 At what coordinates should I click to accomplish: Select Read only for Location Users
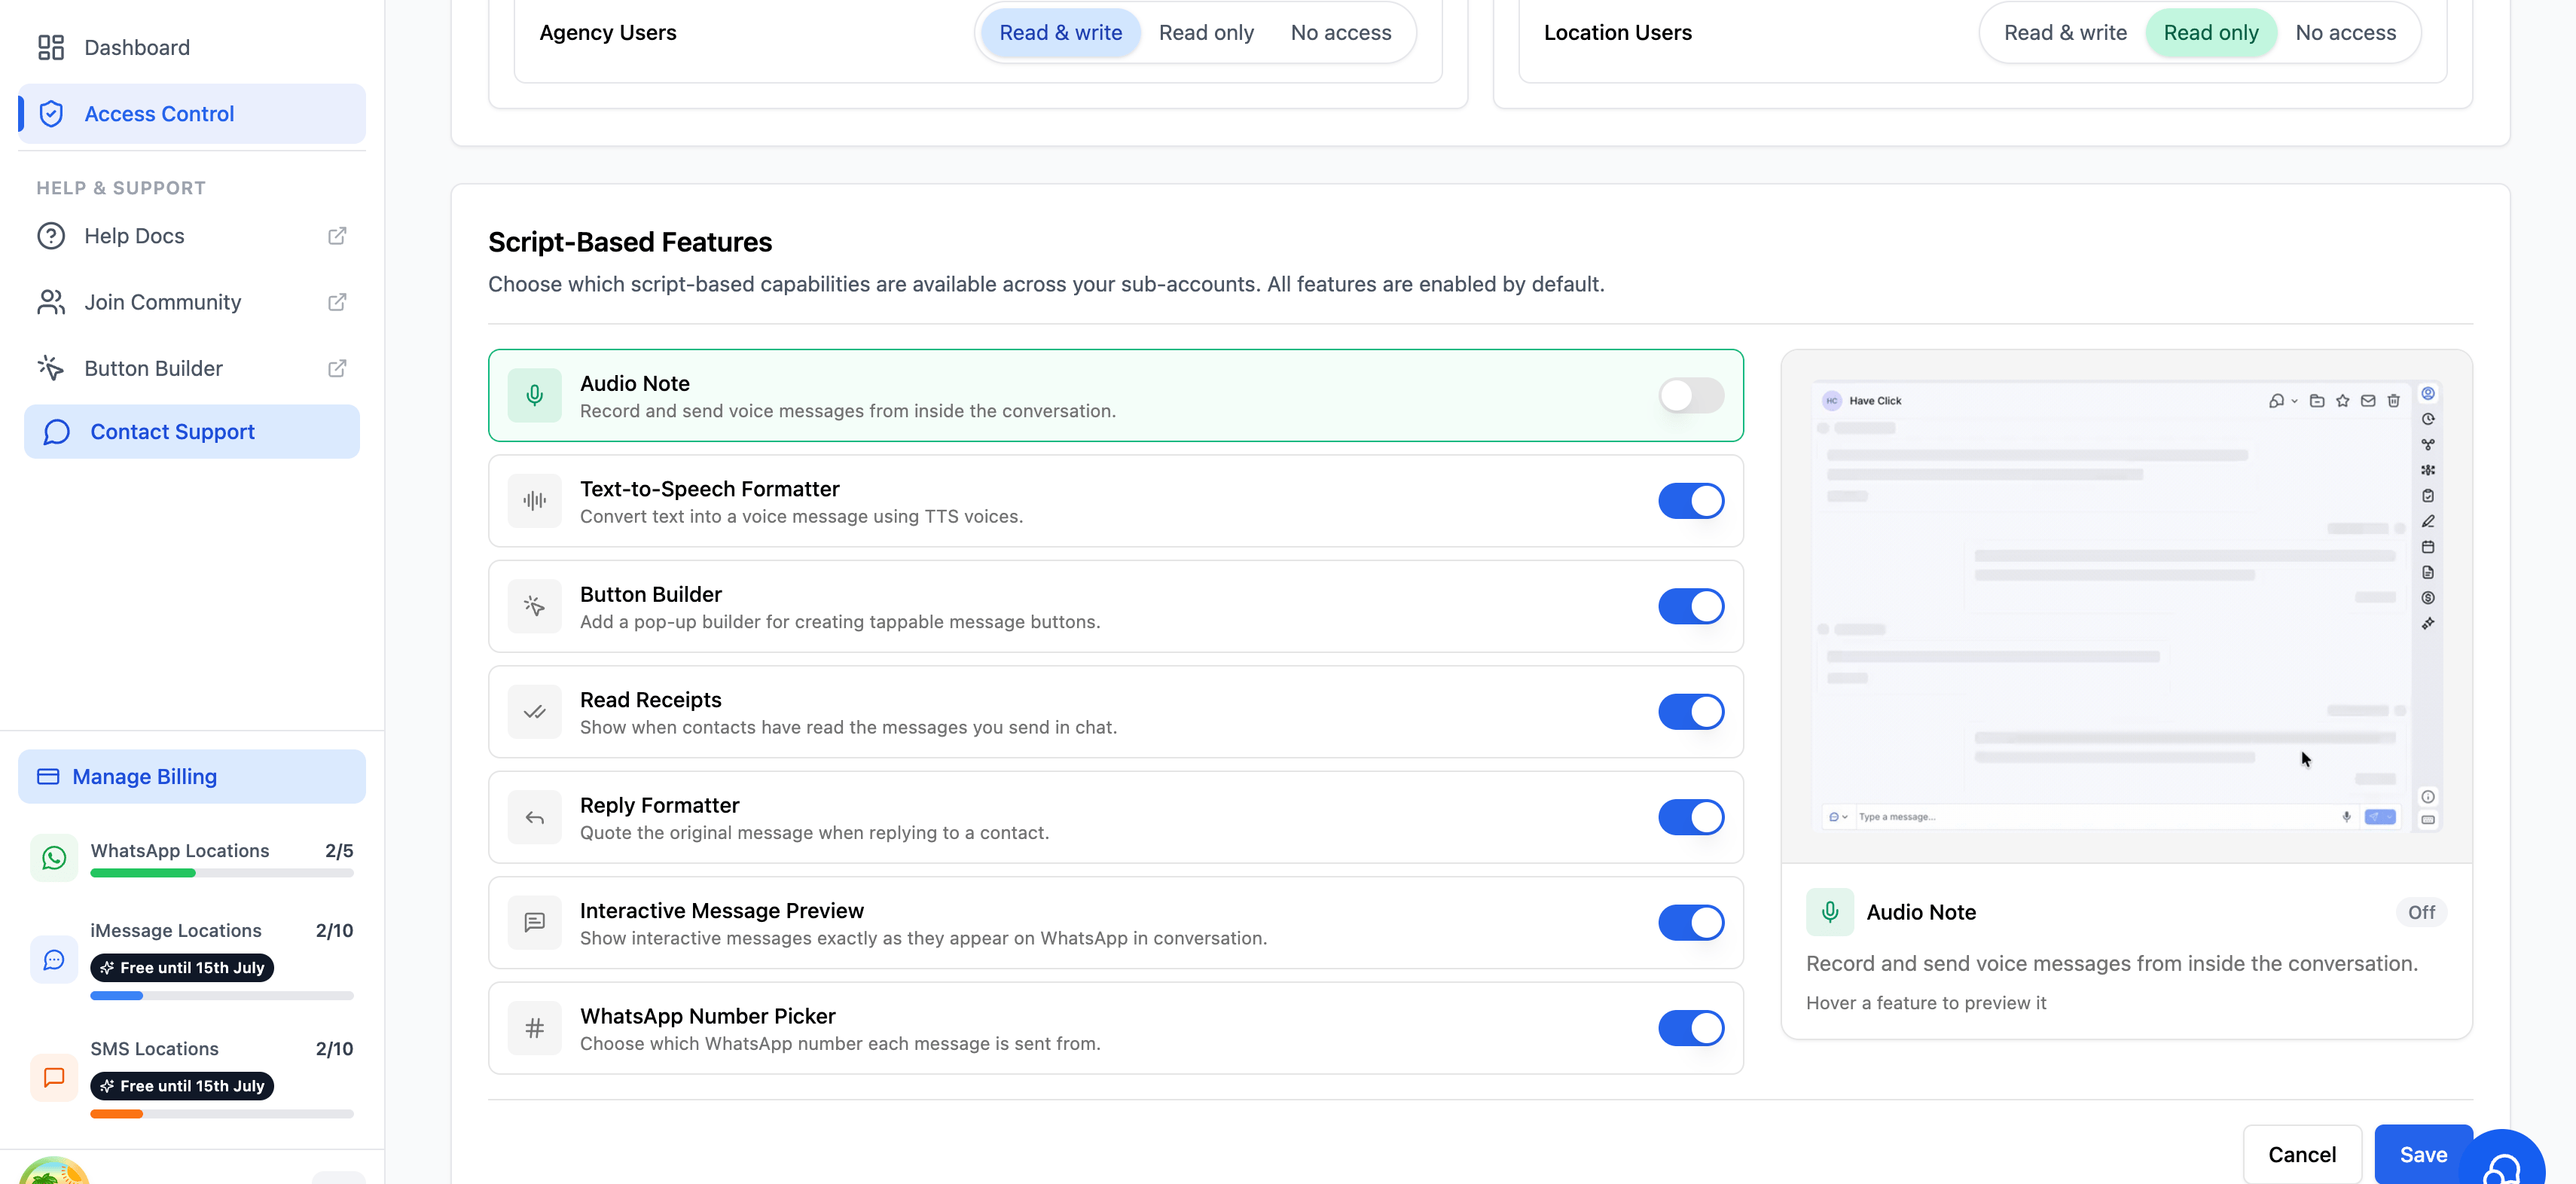click(x=2211, y=33)
